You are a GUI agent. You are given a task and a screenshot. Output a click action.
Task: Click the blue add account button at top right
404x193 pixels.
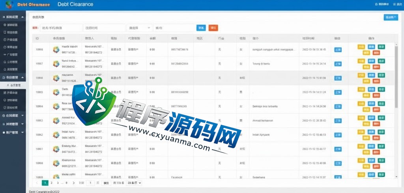391,17
